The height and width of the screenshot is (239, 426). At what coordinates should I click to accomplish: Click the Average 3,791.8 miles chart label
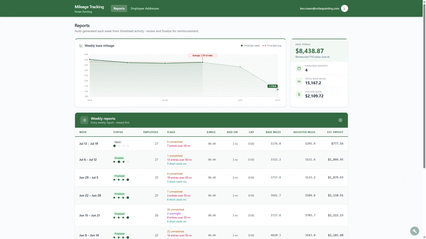tap(202, 56)
